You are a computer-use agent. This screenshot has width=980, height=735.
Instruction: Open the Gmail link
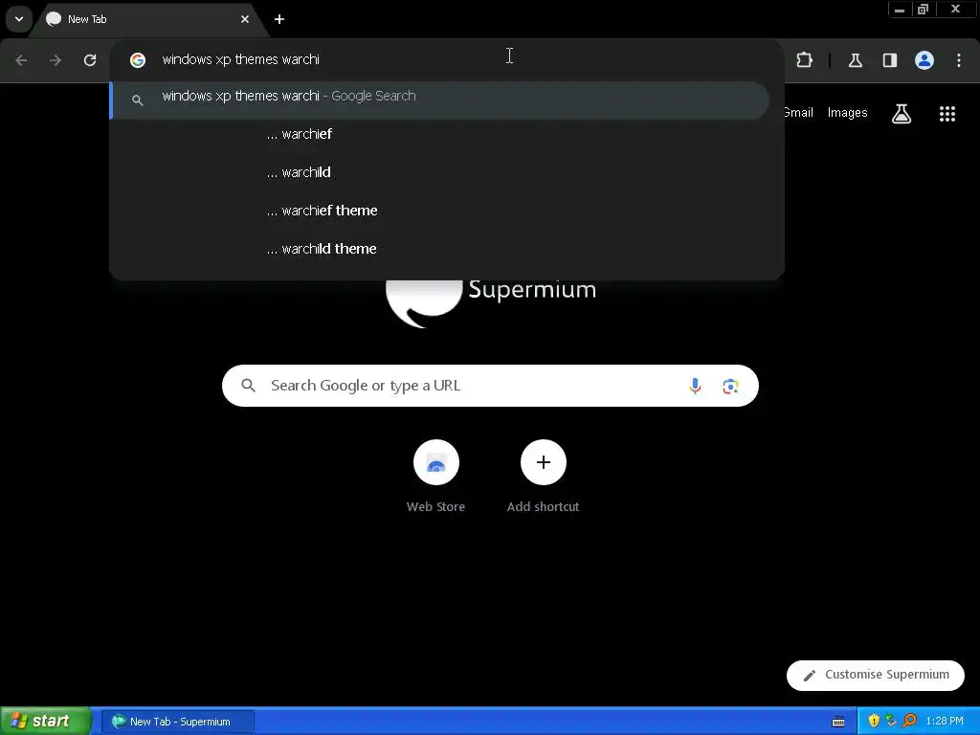798,113
